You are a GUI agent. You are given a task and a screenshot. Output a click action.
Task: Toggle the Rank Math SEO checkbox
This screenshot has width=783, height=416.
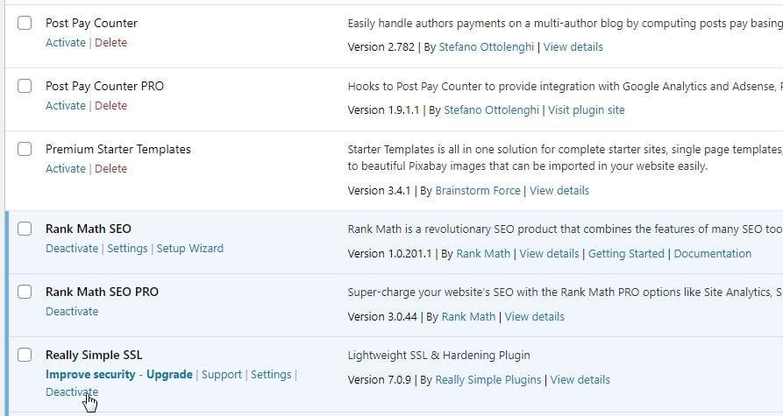point(25,229)
